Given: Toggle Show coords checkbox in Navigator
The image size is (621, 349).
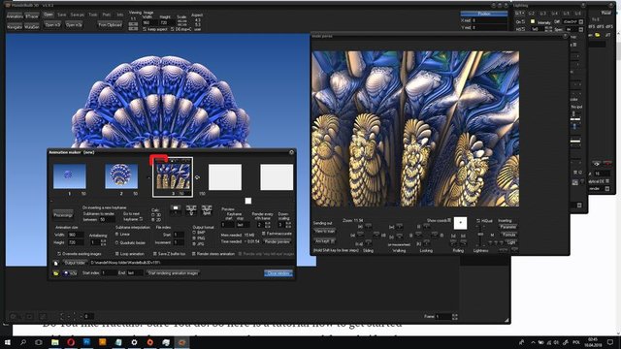Looking at the screenshot, I should click(x=449, y=220).
